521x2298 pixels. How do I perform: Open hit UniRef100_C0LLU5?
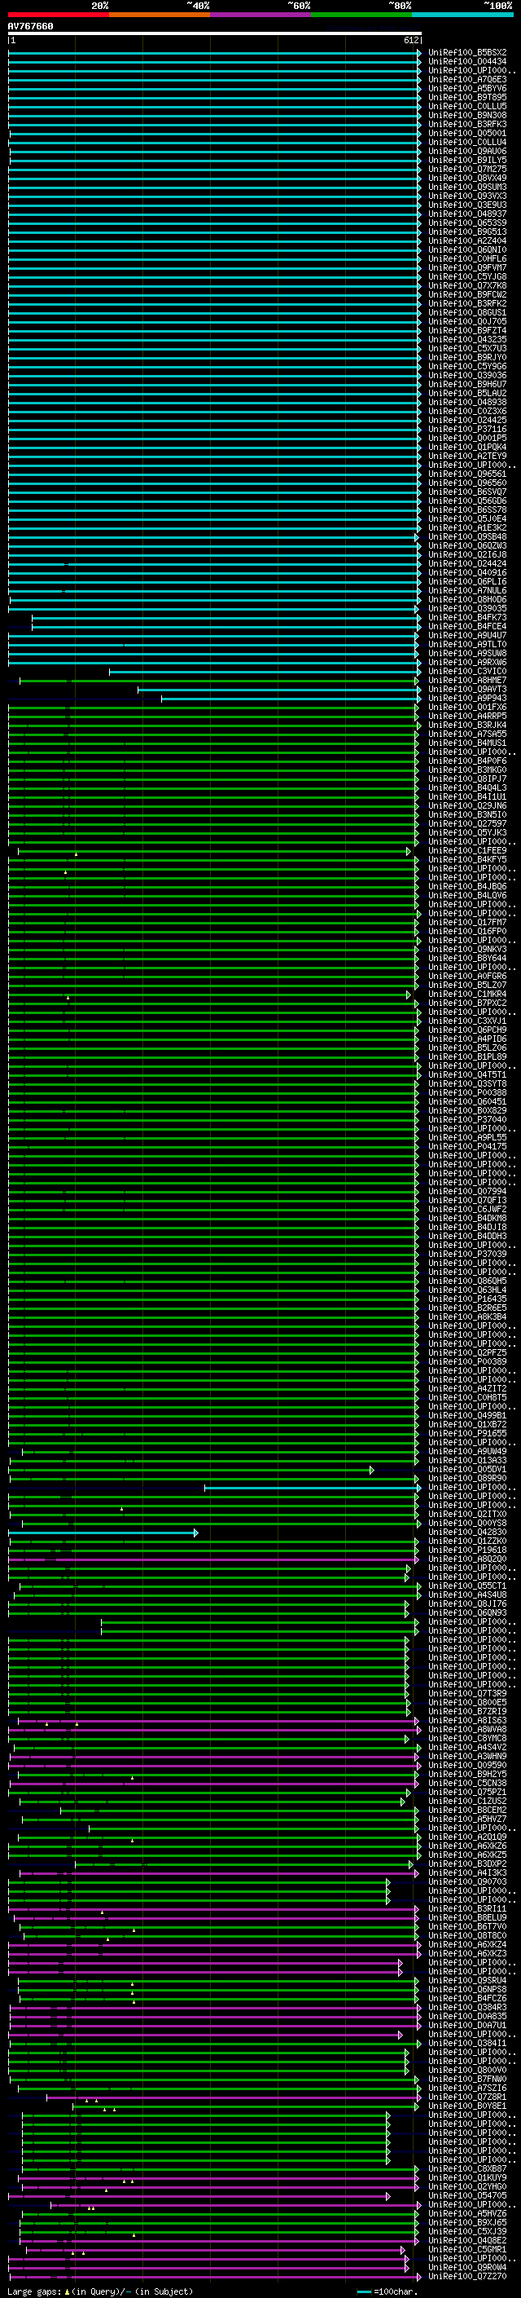point(467,106)
